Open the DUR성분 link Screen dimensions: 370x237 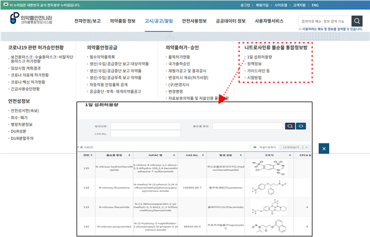[18, 131]
